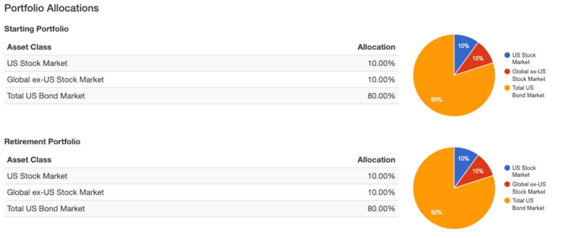562x238 pixels.
Task: Select Global ex-US Stock Market row in Starting Portfolio
Action: (x=201, y=79)
